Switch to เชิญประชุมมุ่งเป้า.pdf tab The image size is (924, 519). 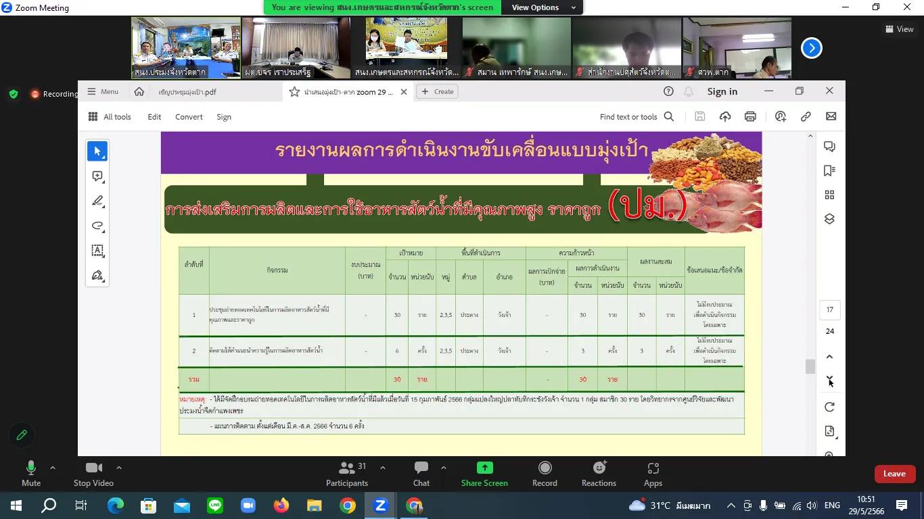coord(187,92)
